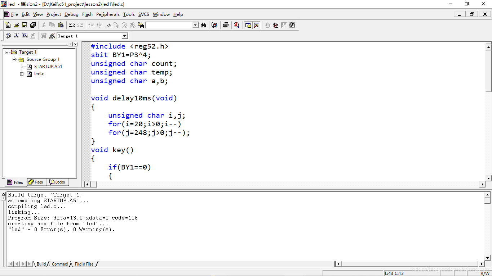Toggle the Output Window icon
Screen dimensions: 492x276
click(x=256, y=25)
